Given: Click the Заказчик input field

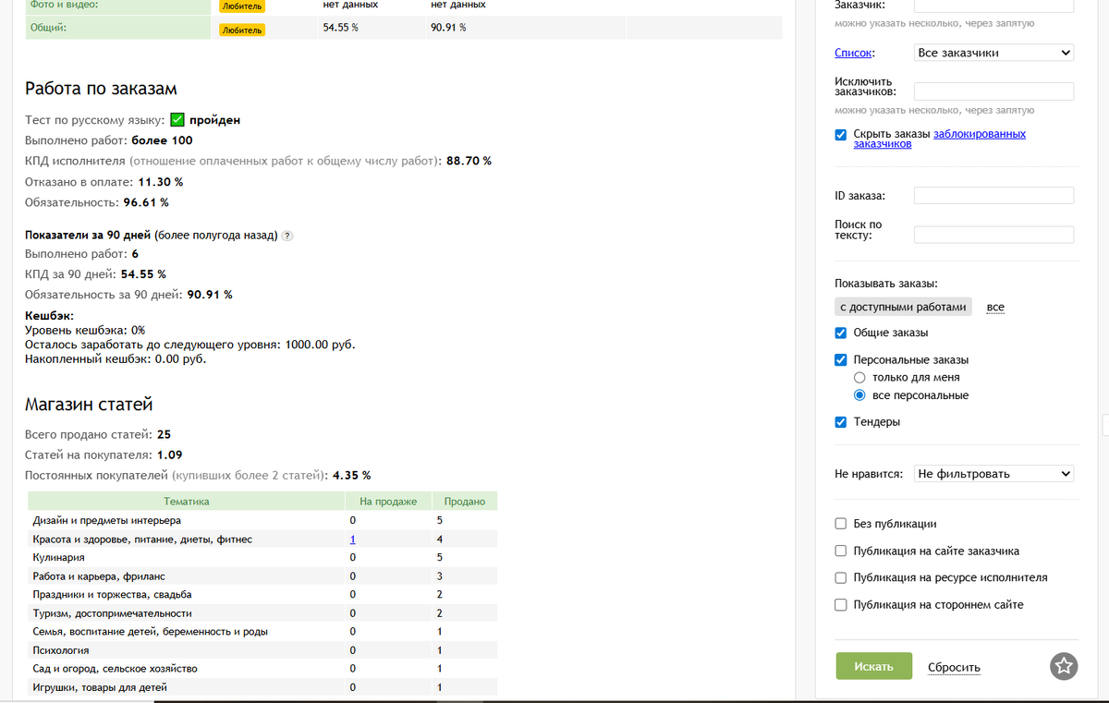Looking at the screenshot, I should [993, 4].
